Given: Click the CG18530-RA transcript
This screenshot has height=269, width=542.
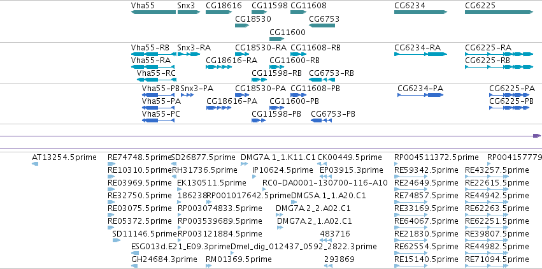Looking at the screenshot, I should 242,54.
